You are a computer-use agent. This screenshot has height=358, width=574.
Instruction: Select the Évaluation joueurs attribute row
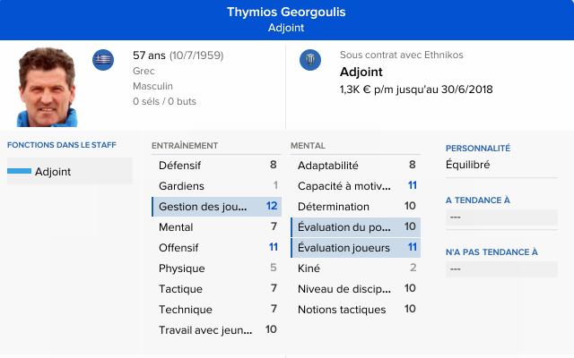[355, 248]
